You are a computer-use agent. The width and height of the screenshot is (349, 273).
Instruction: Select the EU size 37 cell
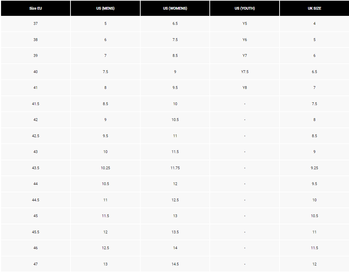click(36, 24)
